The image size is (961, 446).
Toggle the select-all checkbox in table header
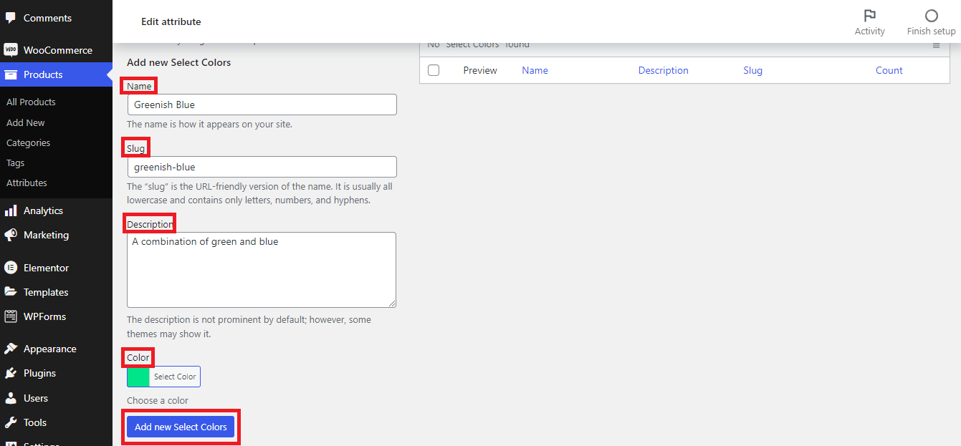pos(434,70)
